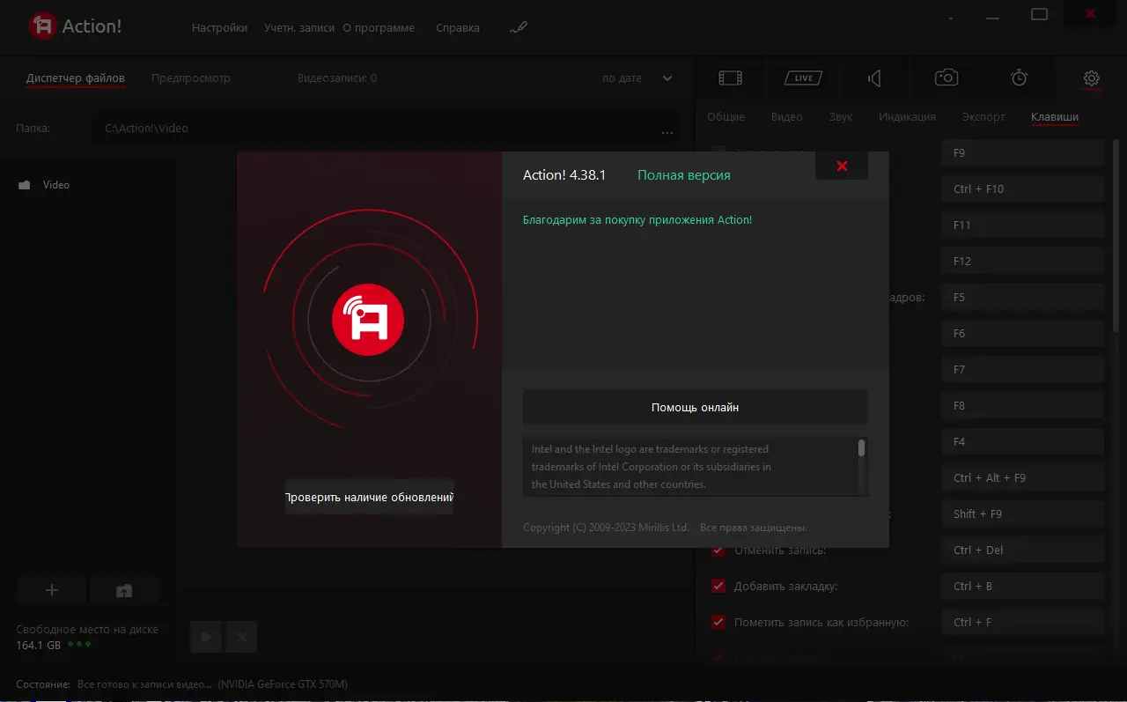
Task: Switch to the Диспетчер файлов tab
Action: (76, 78)
